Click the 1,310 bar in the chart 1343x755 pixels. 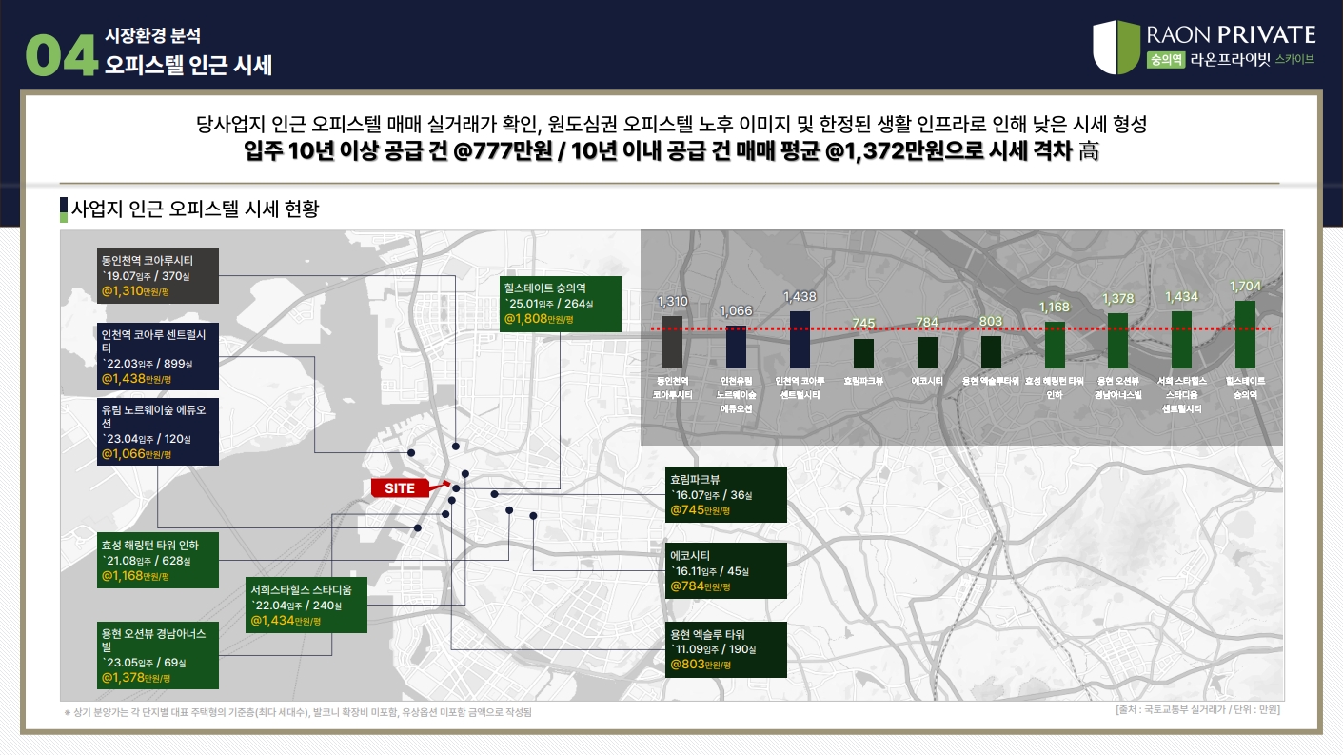[x=672, y=342]
